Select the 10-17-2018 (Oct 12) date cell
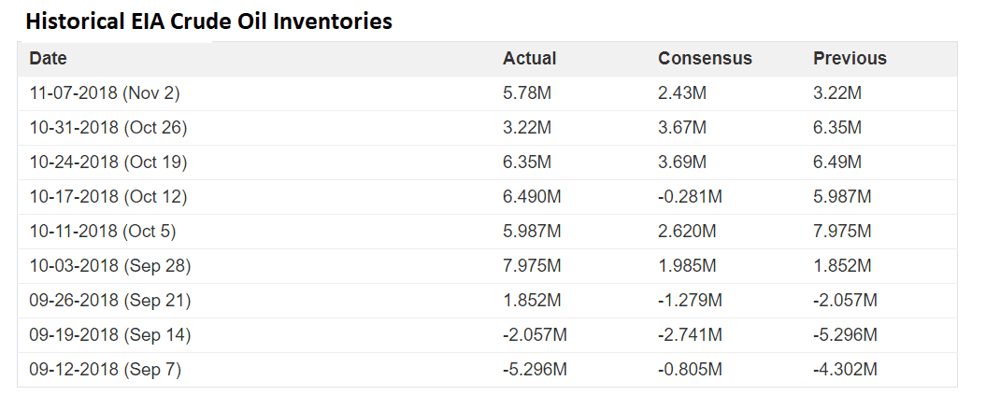This screenshot has width=986, height=395. click(108, 197)
